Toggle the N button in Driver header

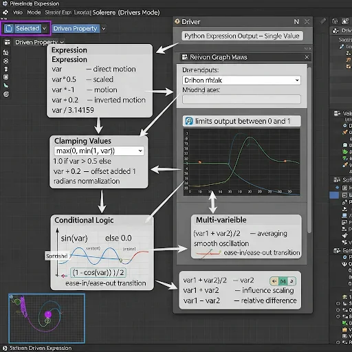tap(296, 22)
